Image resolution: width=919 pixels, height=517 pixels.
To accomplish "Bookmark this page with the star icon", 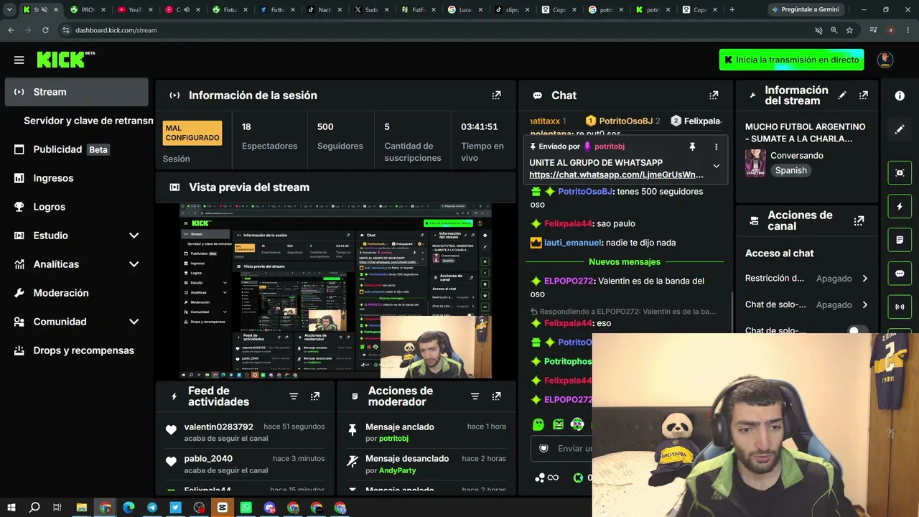I will pos(849,30).
